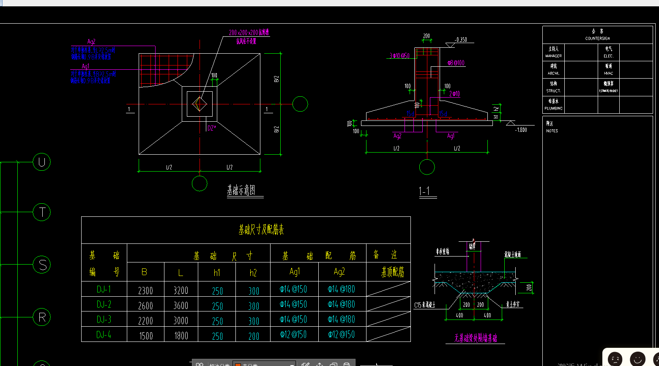This screenshot has height=366, width=659.
Task: Click the DJ-3 row label
Action: 104,320
